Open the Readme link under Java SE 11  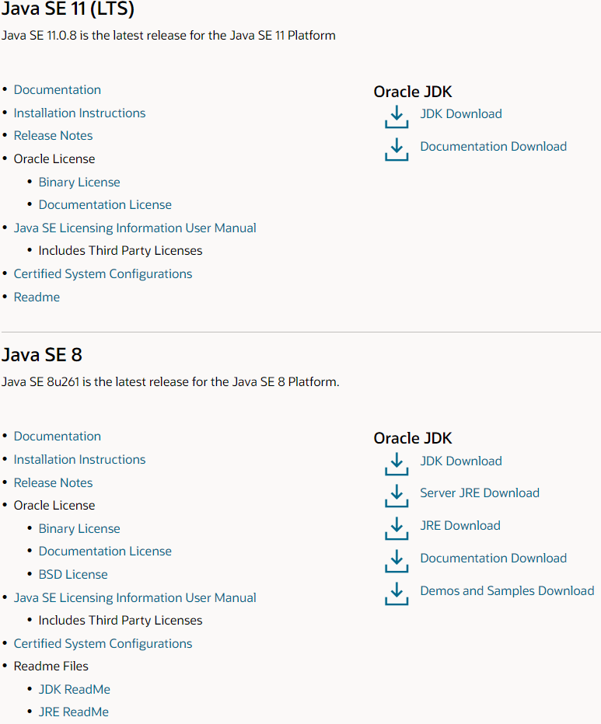pos(37,297)
